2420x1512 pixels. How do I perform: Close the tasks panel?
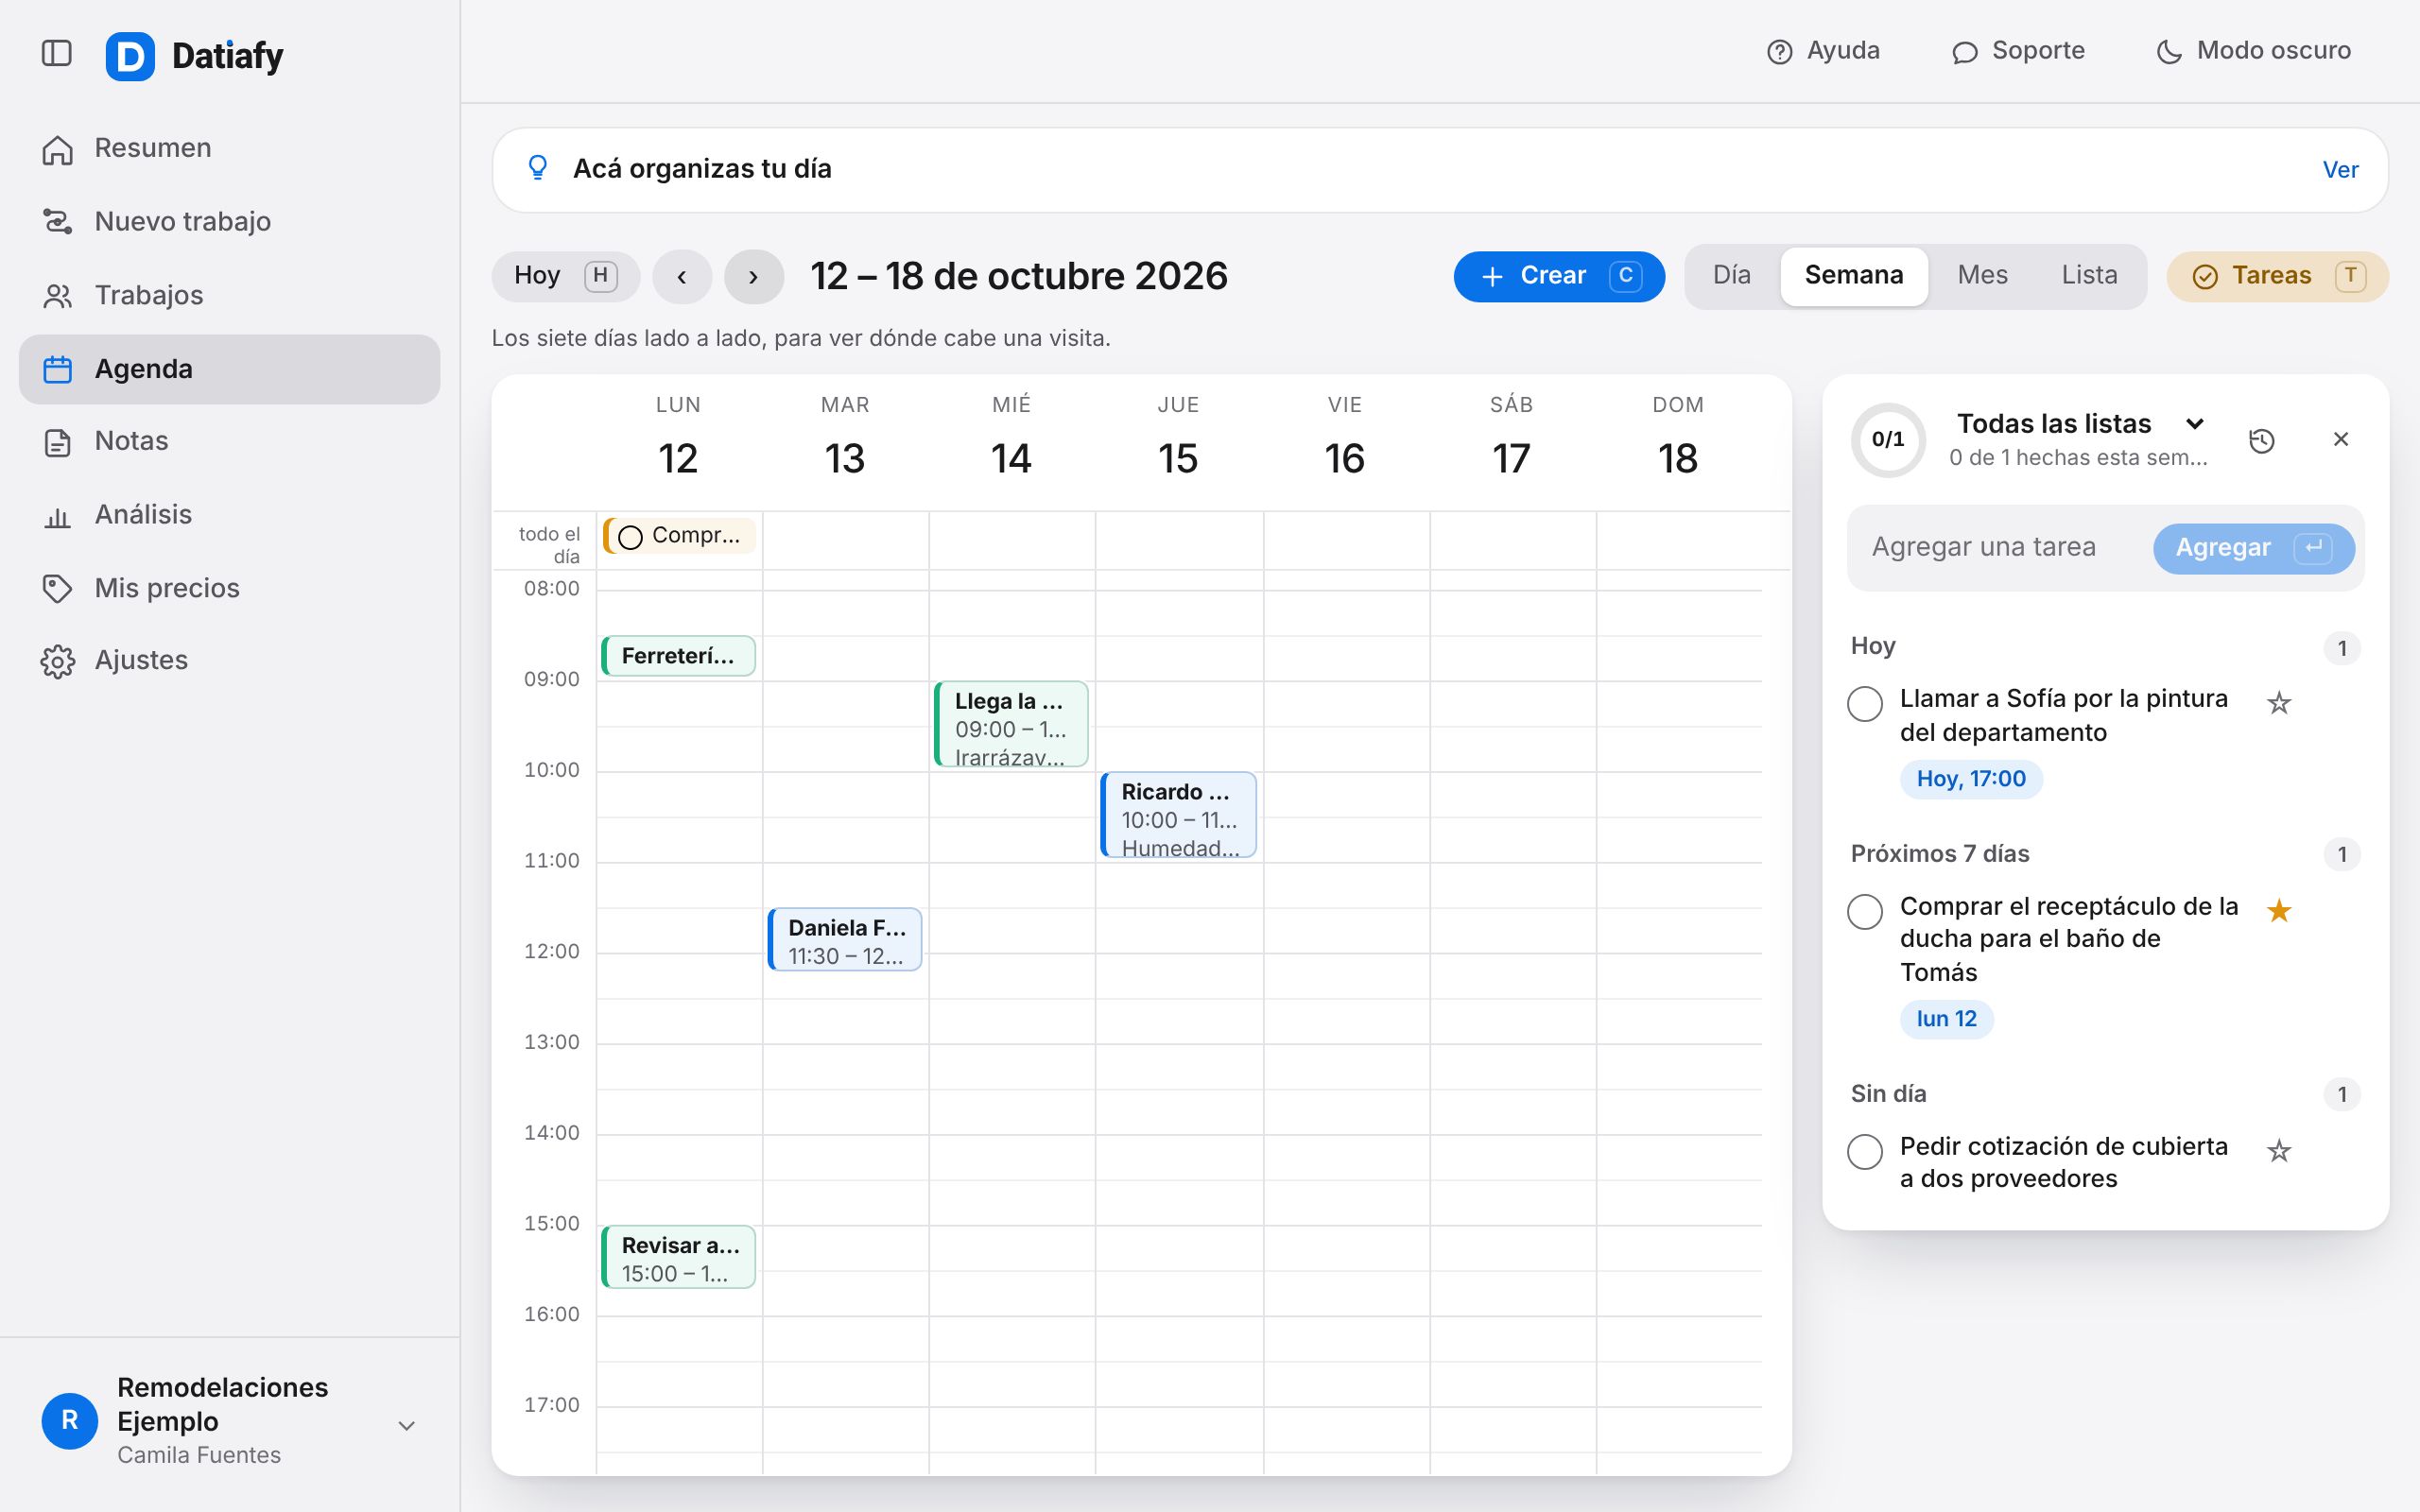click(2341, 439)
